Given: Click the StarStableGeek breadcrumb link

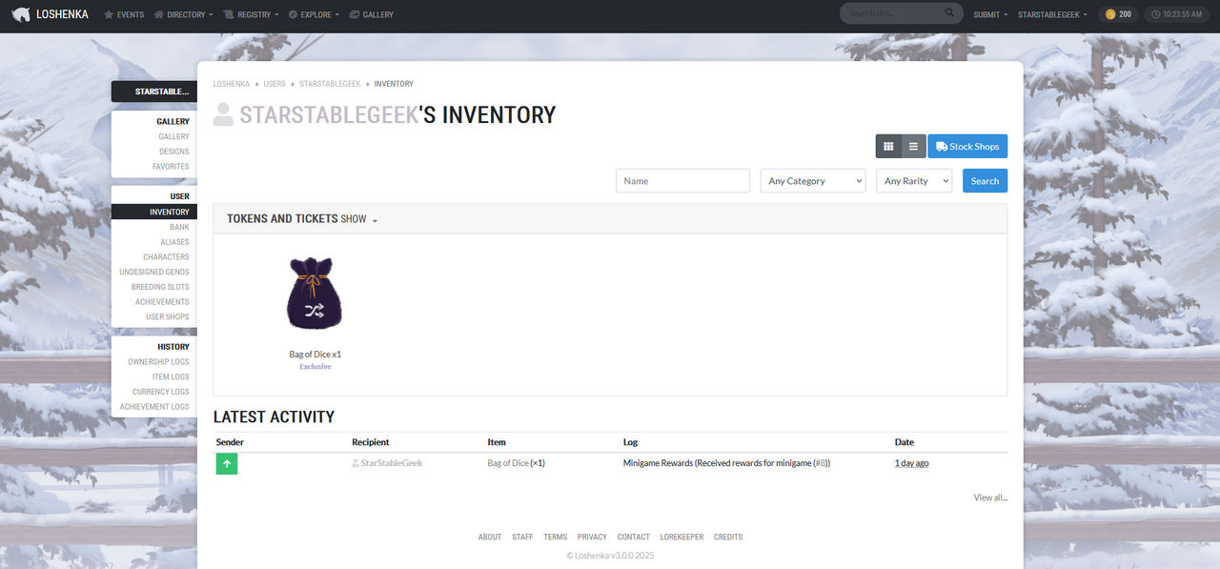Looking at the screenshot, I should click(330, 84).
